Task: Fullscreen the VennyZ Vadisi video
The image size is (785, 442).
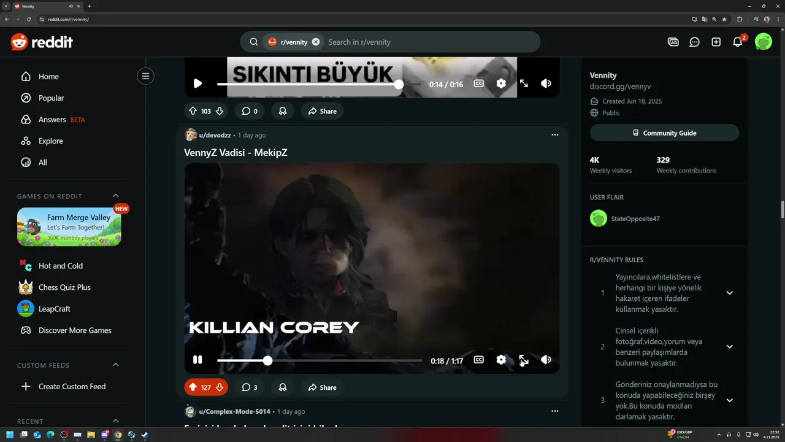Action: click(x=524, y=360)
